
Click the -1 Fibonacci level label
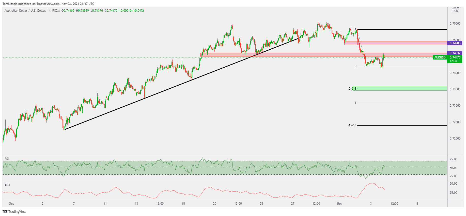tap(355, 103)
